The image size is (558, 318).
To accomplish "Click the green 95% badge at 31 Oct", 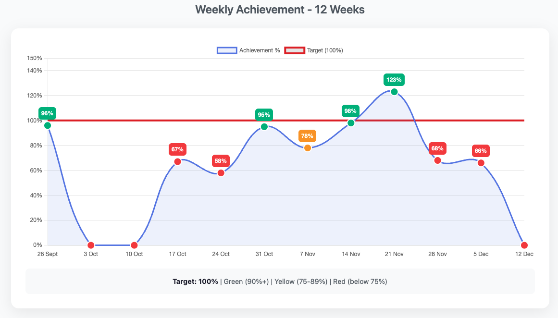I will (x=264, y=114).
